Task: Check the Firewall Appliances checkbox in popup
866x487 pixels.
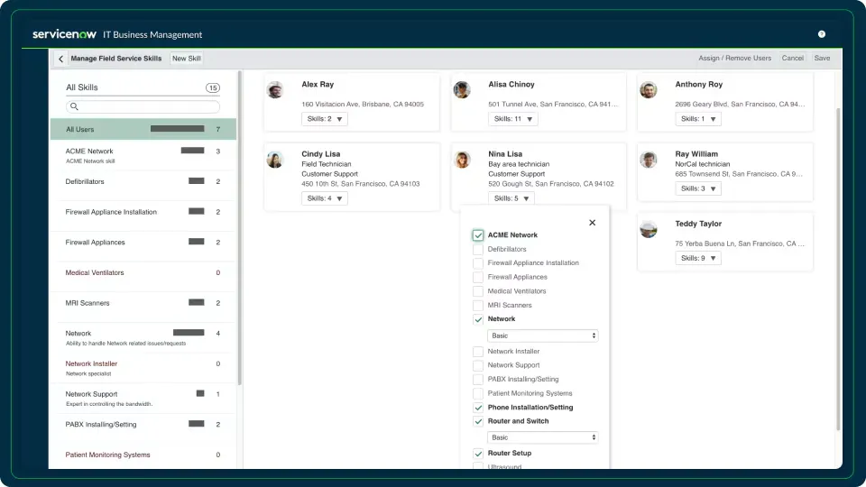Action: coord(478,277)
